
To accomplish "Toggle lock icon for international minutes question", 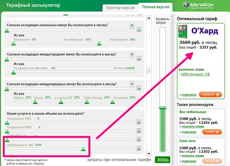I will [139, 88].
